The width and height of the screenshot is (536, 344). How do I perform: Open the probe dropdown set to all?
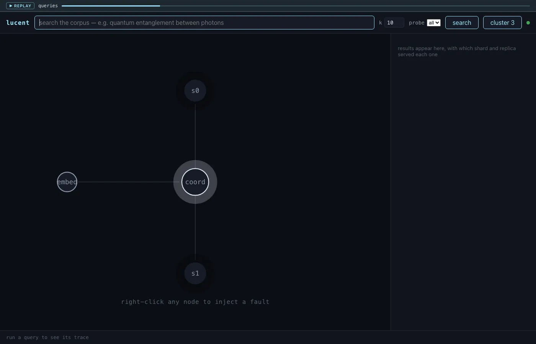point(434,23)
